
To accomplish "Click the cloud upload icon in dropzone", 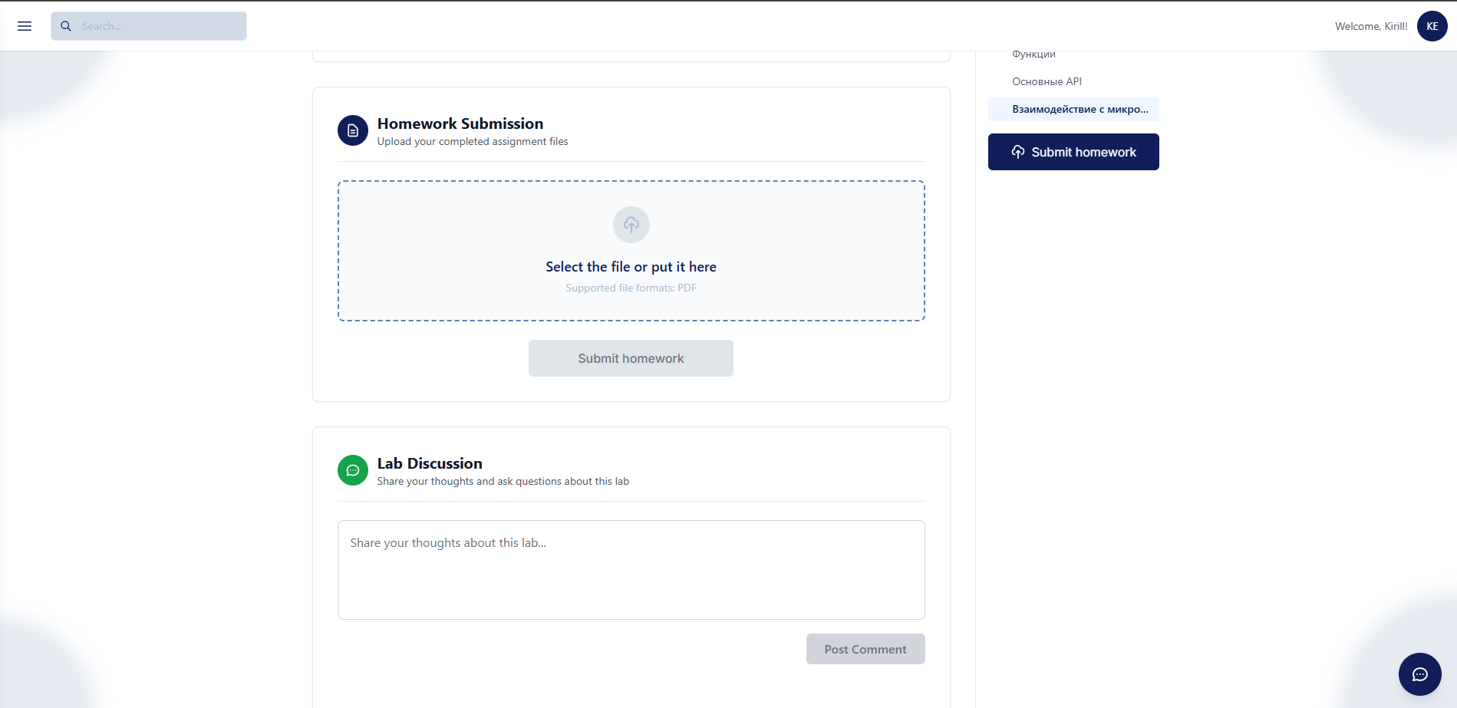I will pyautogui.click(x=631, y=225).
